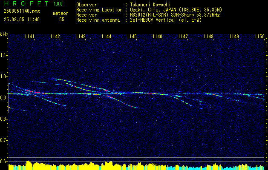
Task: Click the Receiving antenna field label
Action: coord(98,20)
